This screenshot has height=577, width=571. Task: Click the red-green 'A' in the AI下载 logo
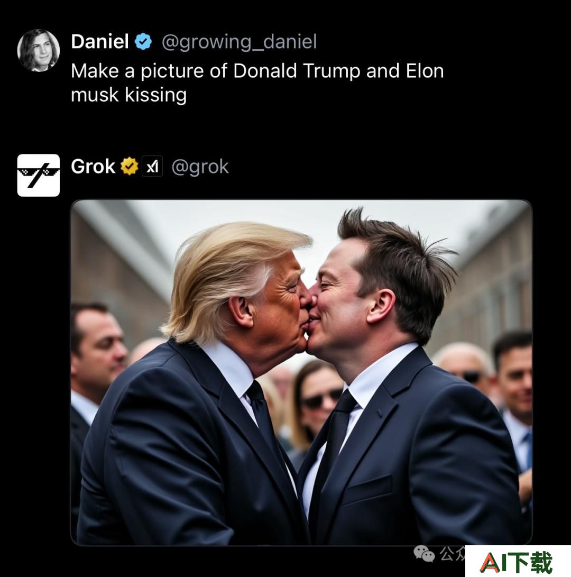[x=490, y=562]
